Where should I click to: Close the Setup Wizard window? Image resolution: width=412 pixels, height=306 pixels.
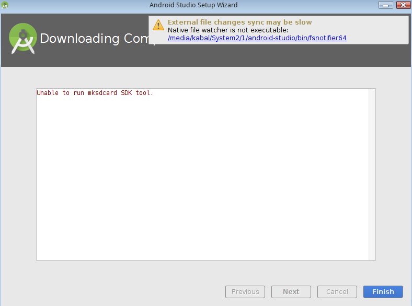tap(403, 5)
